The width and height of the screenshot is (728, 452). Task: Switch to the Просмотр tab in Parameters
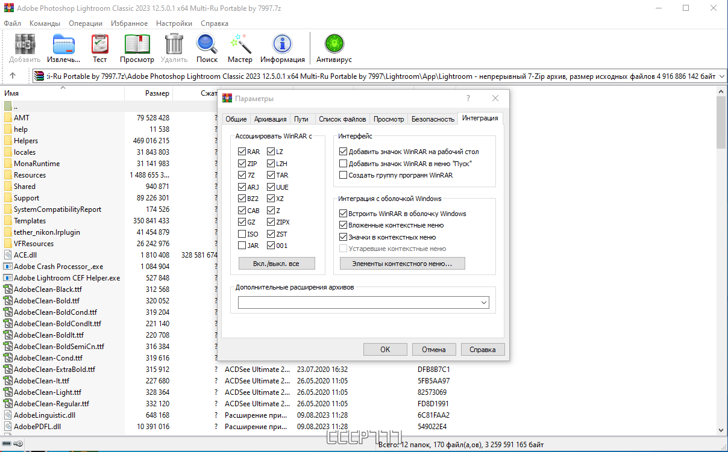point(389,119)
